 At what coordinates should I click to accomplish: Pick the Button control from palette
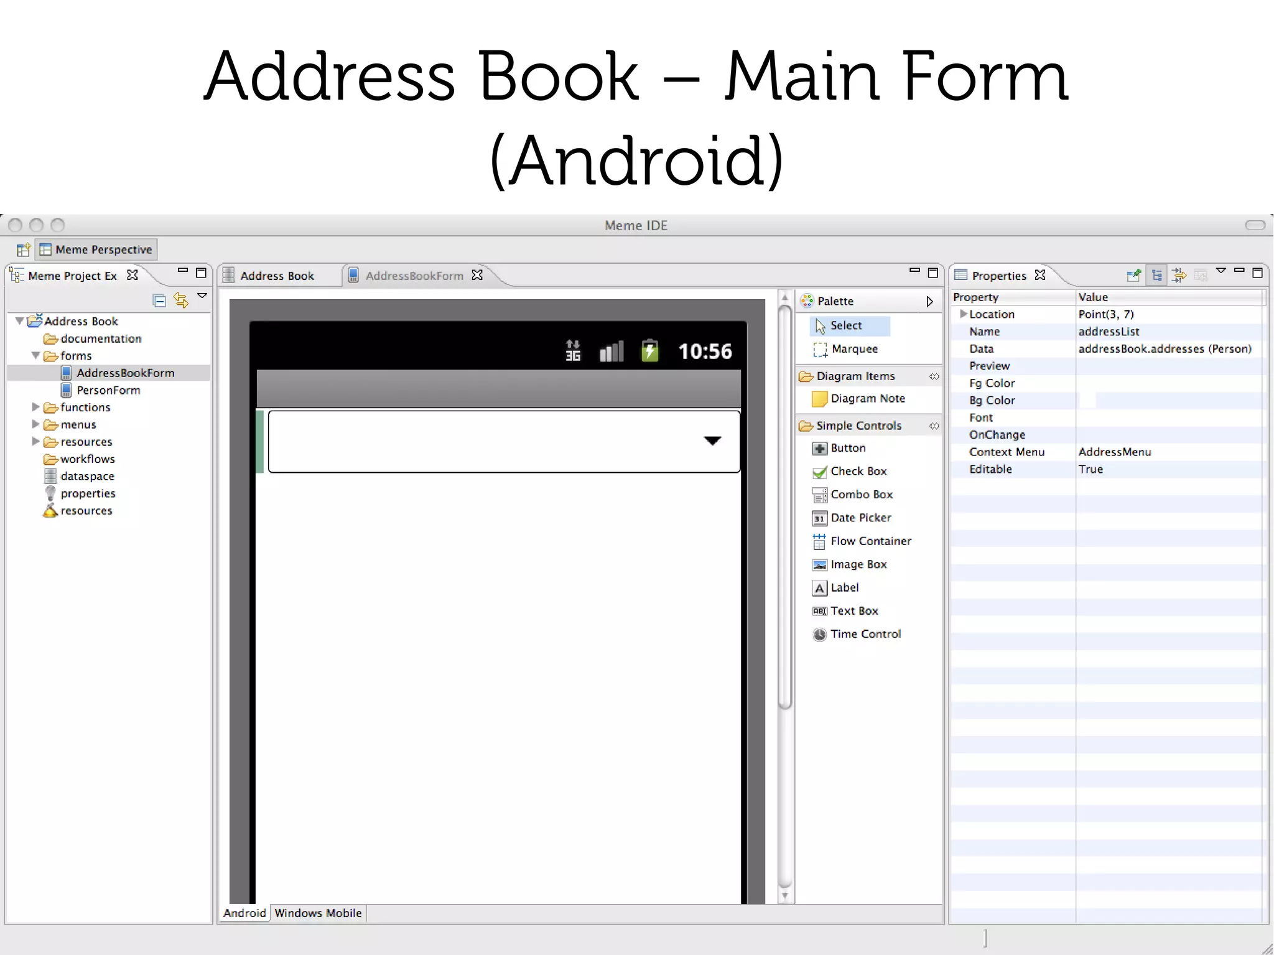coord(839,448)
